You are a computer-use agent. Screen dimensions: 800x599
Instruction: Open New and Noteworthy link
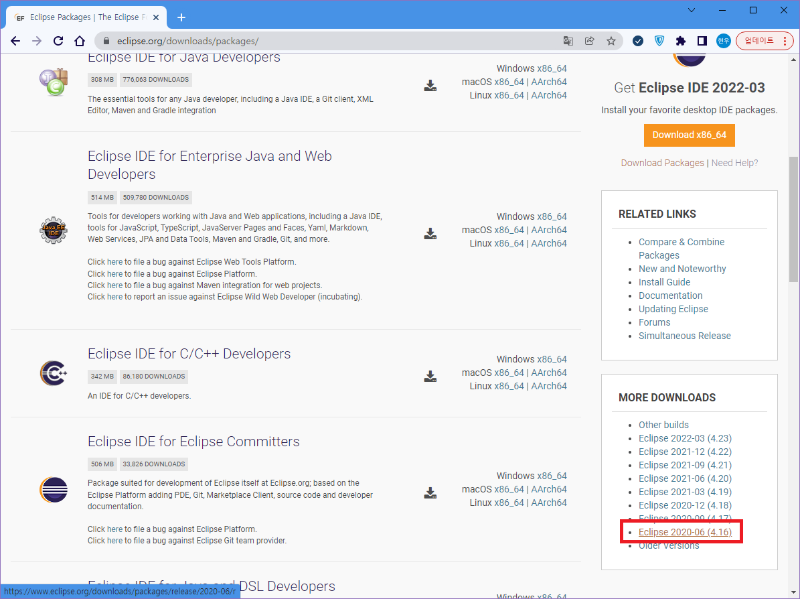click(682, 269)
